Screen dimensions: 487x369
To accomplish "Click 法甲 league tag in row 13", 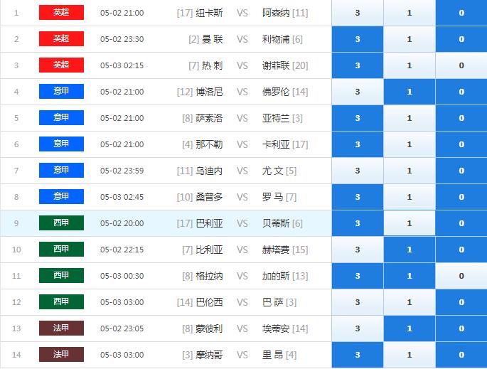I will [61, 328].
